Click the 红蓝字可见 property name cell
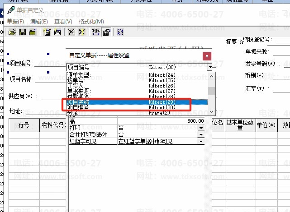Screen dimensions: 290x212 [93, 141]
